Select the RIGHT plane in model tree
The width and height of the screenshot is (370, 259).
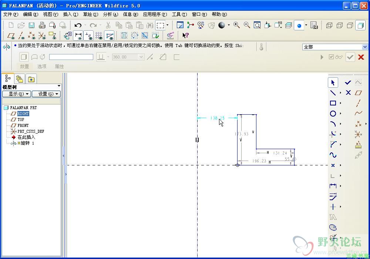23,114
